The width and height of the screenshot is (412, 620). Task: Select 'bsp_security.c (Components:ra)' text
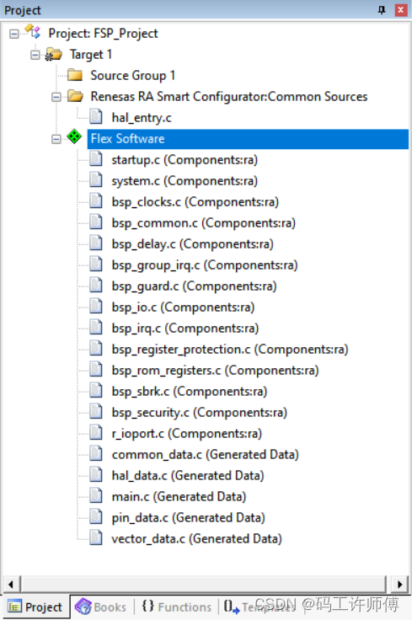point(200,413)
